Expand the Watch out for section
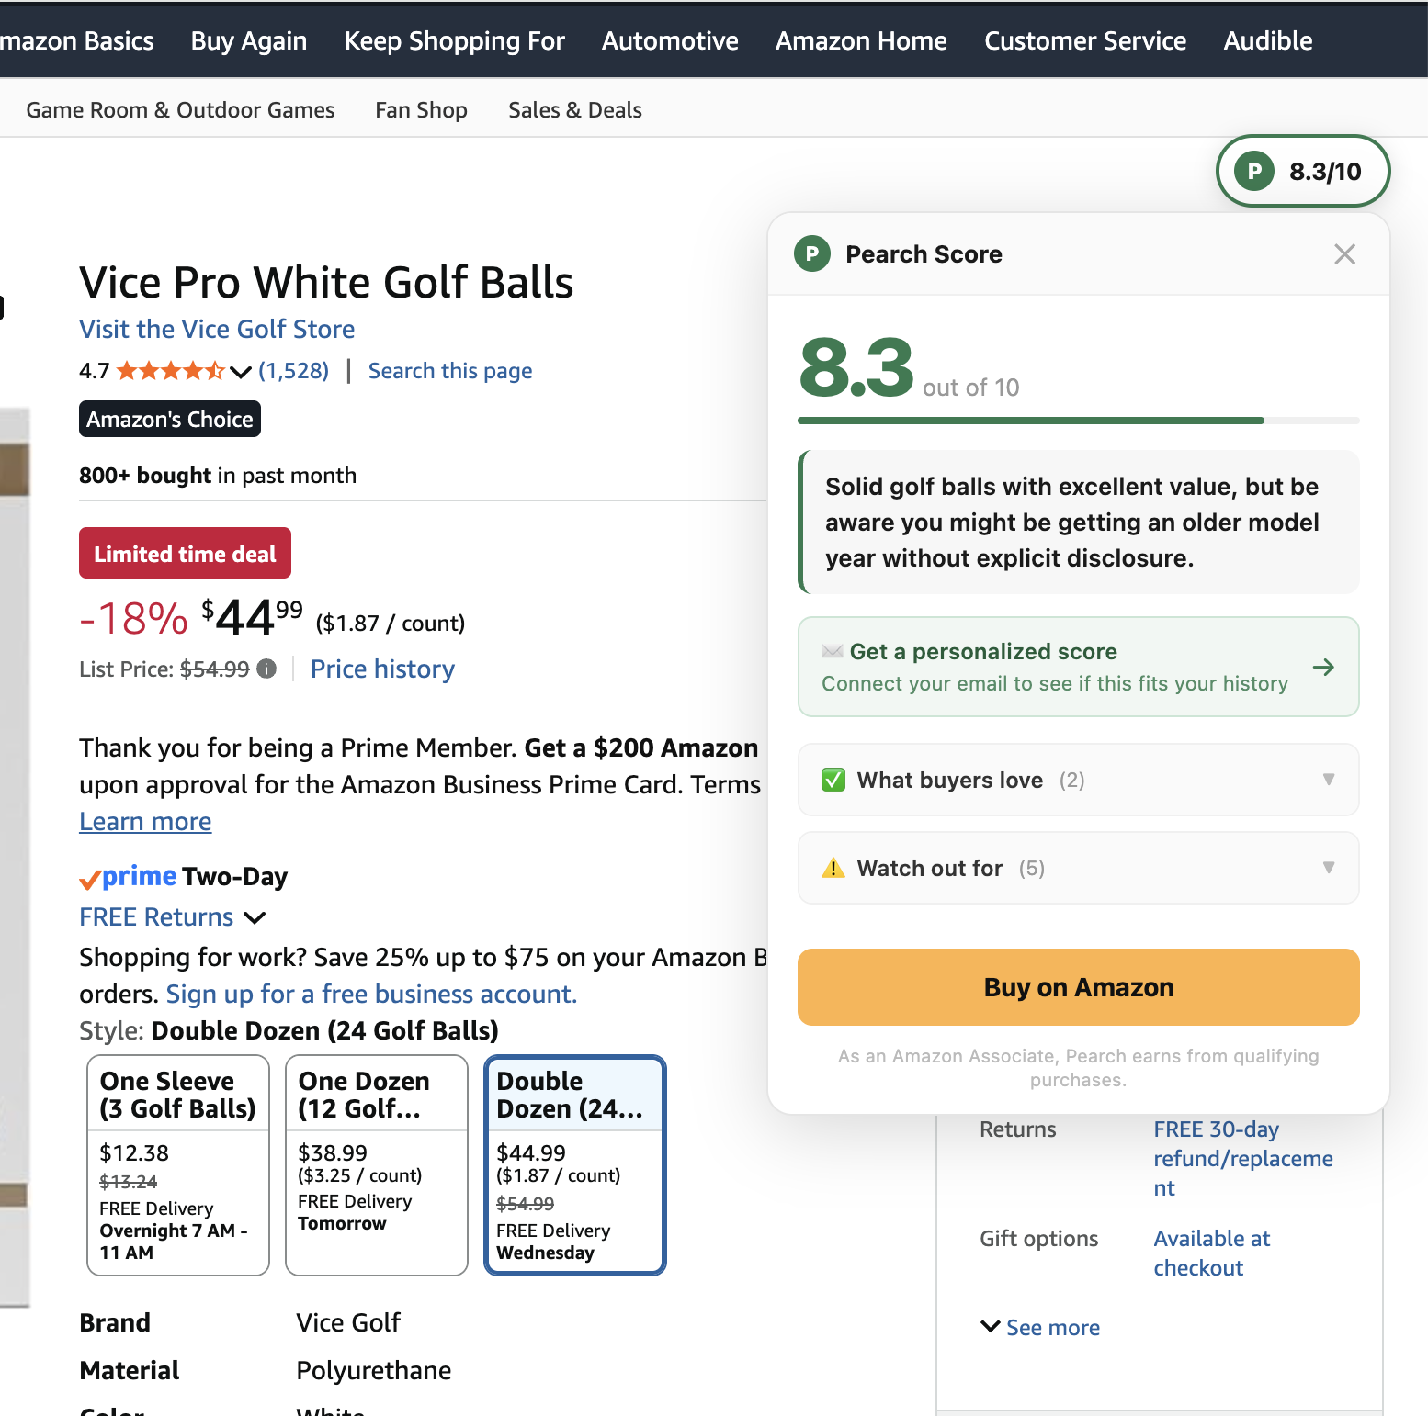This screenshot has height=1416, width=1428. [x=1079, y=868]
